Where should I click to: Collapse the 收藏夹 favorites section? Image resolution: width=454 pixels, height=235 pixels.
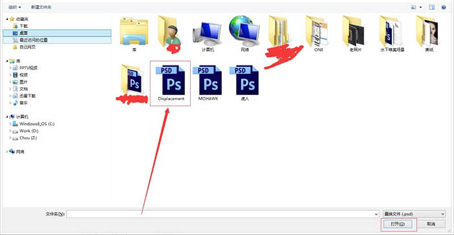(x=7, y=19)
